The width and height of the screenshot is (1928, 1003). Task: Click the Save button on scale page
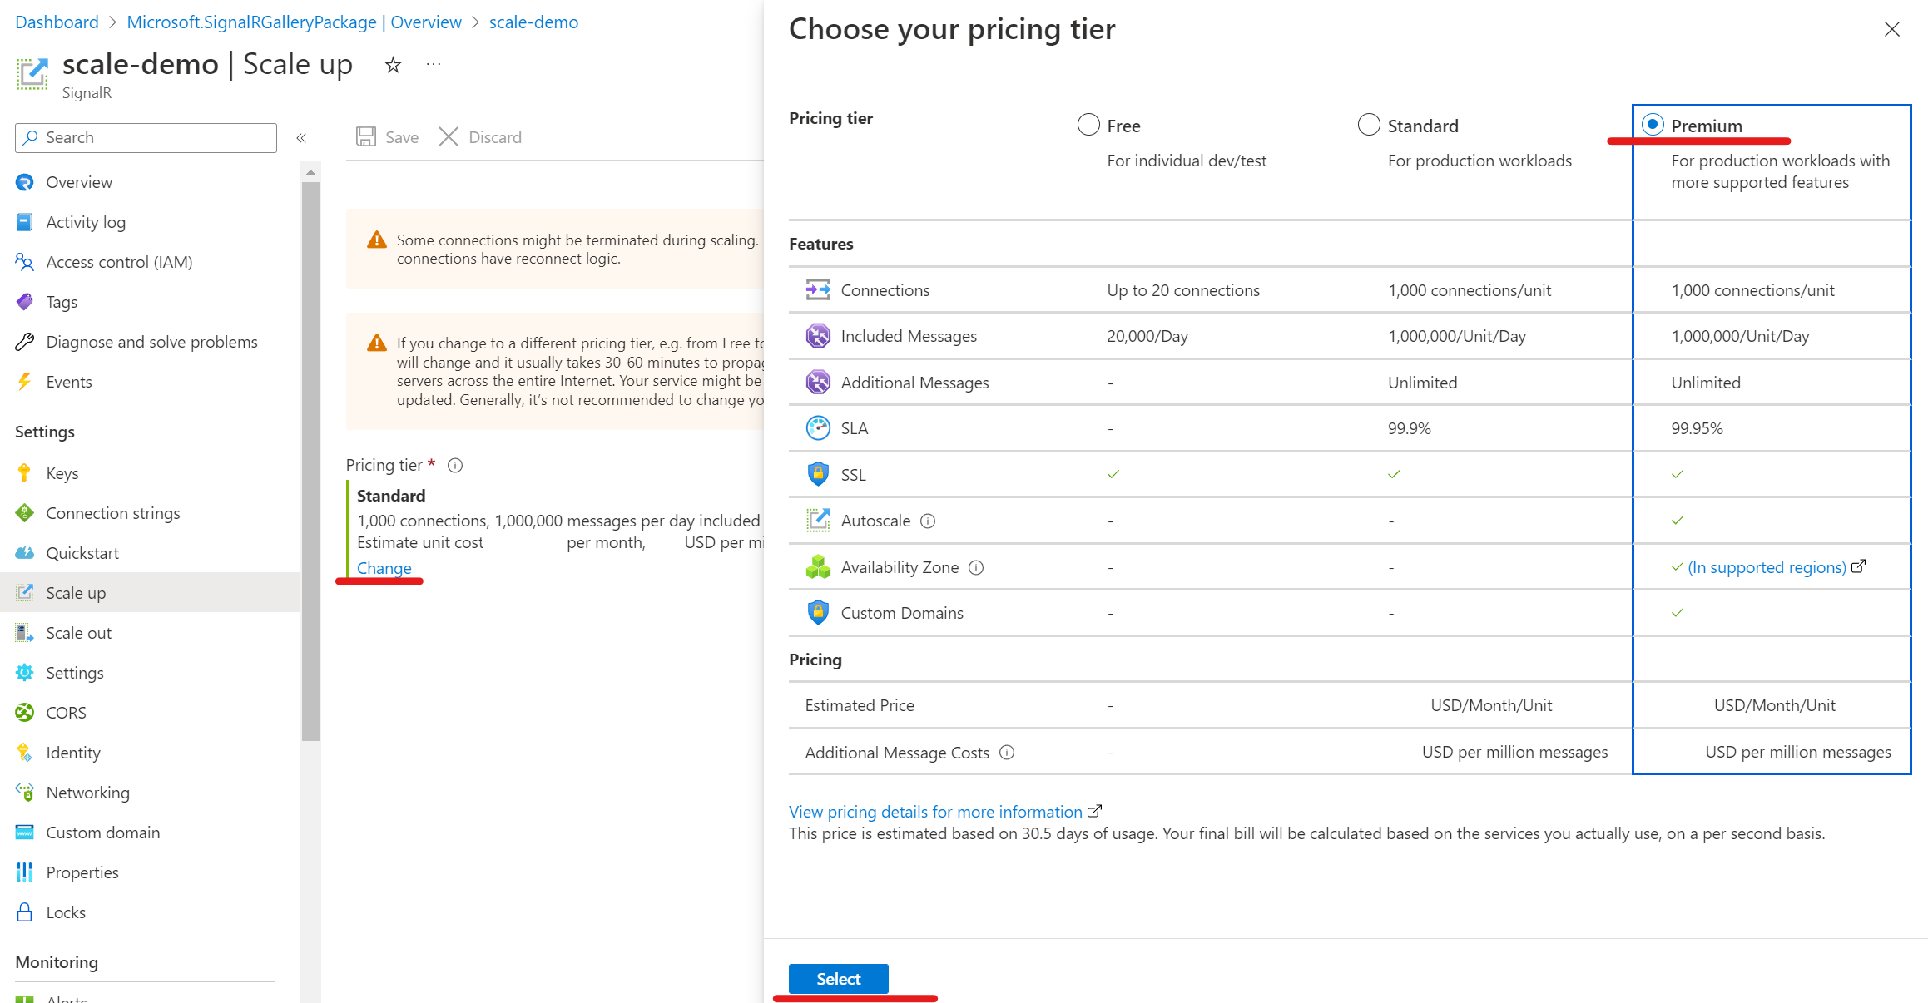[388, 136]
